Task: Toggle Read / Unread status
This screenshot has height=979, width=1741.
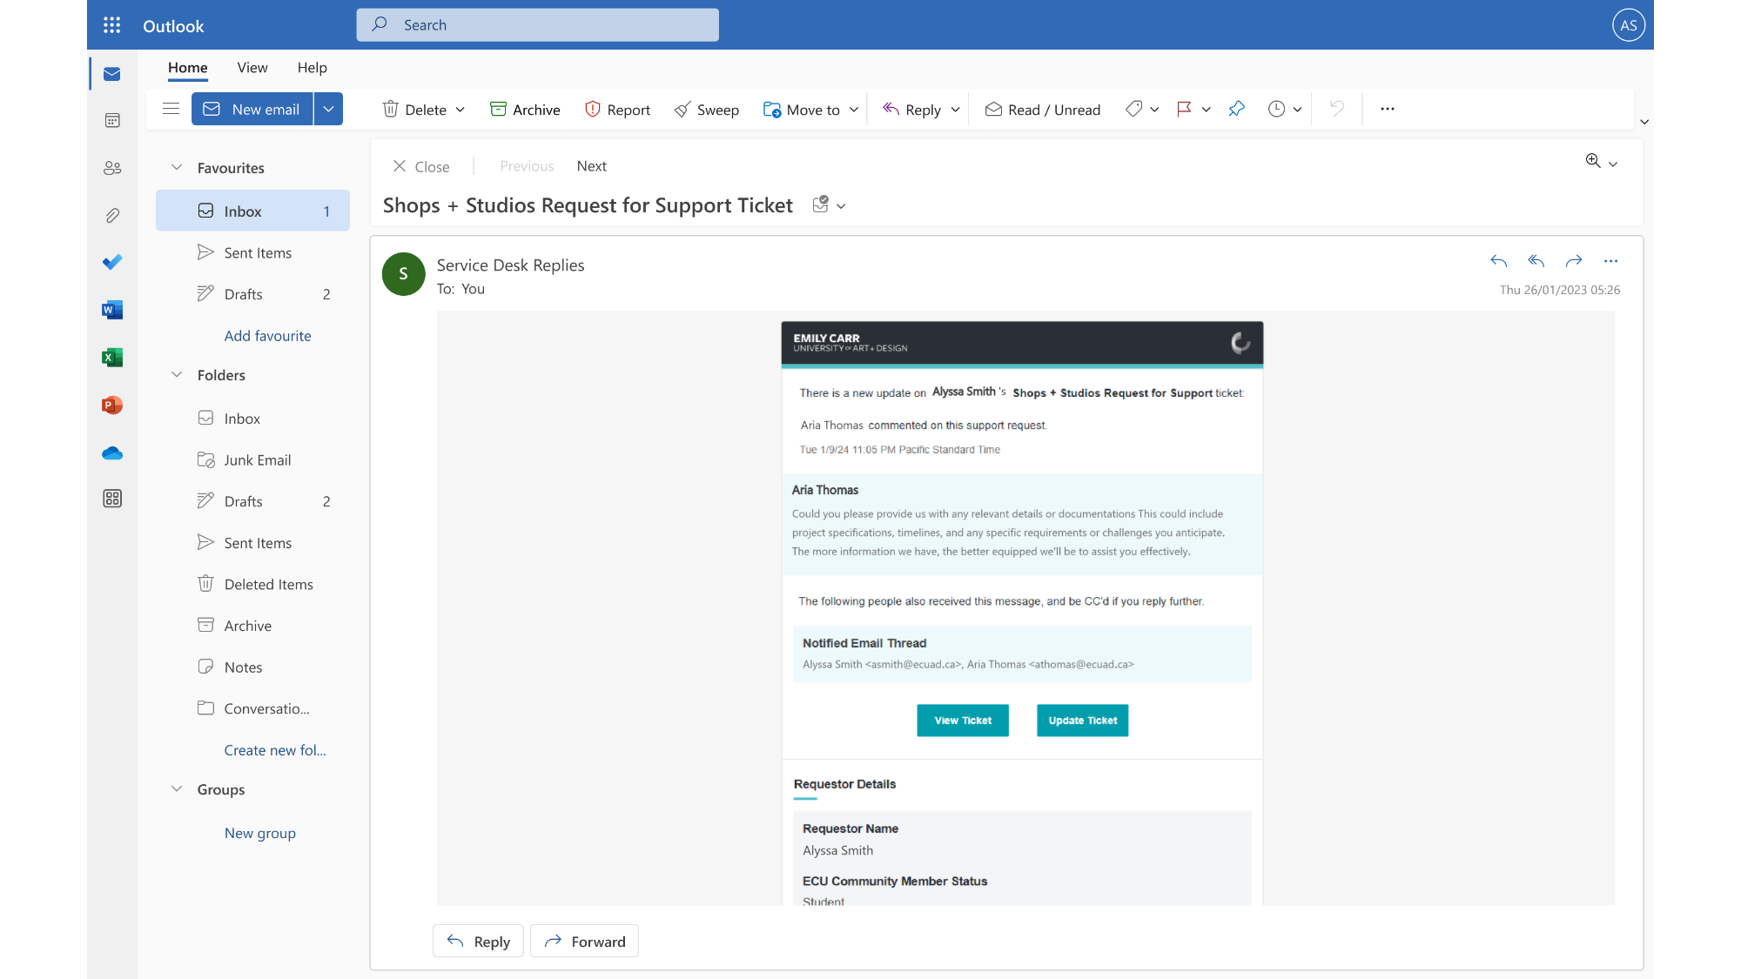Action: pos(1043,109)
